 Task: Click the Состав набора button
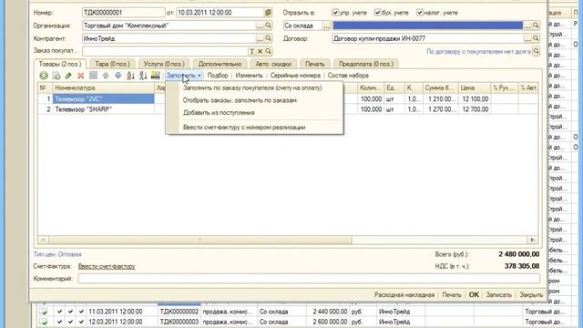point(348,76)
